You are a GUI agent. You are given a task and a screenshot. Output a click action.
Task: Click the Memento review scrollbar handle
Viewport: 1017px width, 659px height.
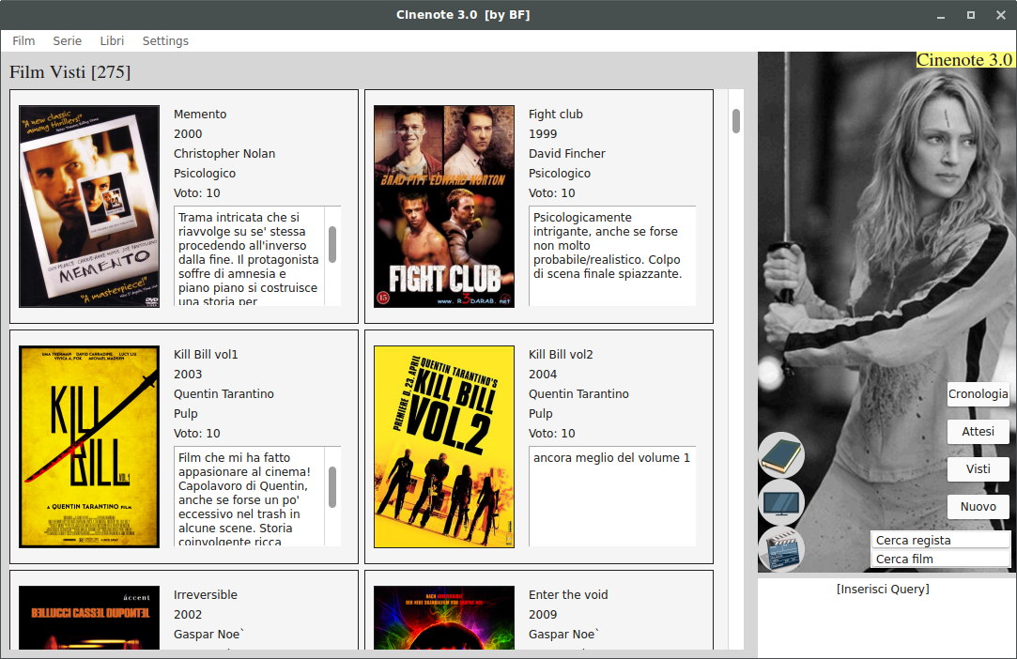click(x=332, y=244)
